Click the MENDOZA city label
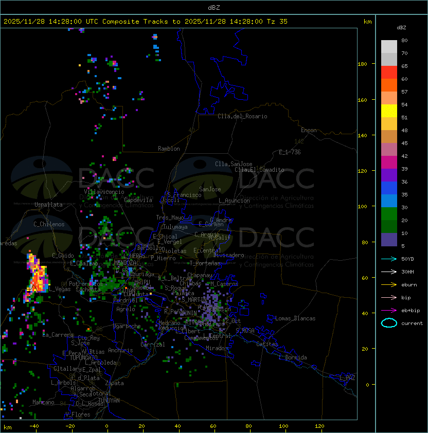This screenshot has height=433, width=428. [x=125, y=263]
